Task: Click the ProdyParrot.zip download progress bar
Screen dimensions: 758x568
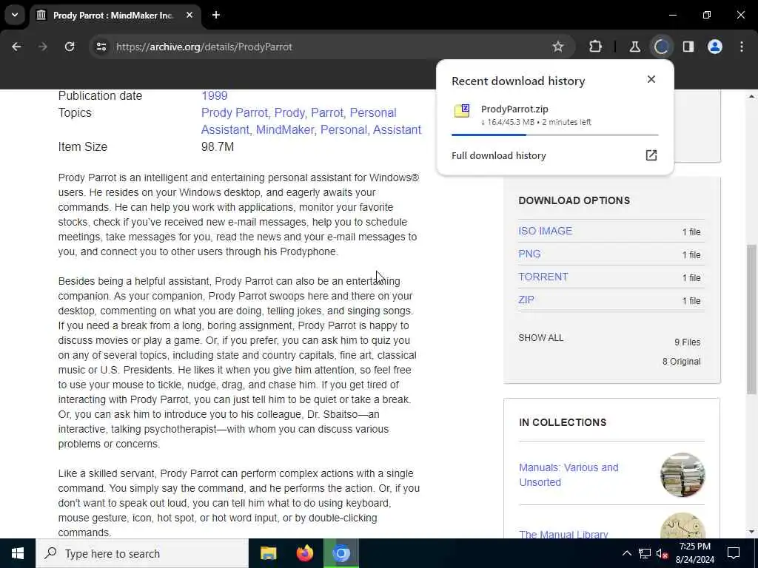Action: pyautogui.click(x=554, y=135)
